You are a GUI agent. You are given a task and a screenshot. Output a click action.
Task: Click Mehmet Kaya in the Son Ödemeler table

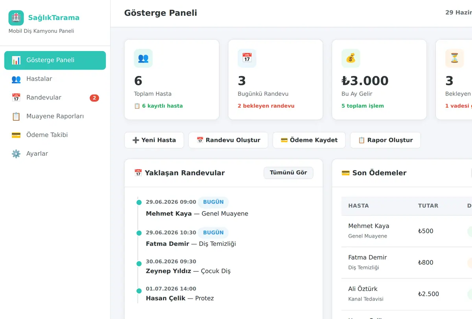pyautogui.click(x=369, y=226)
